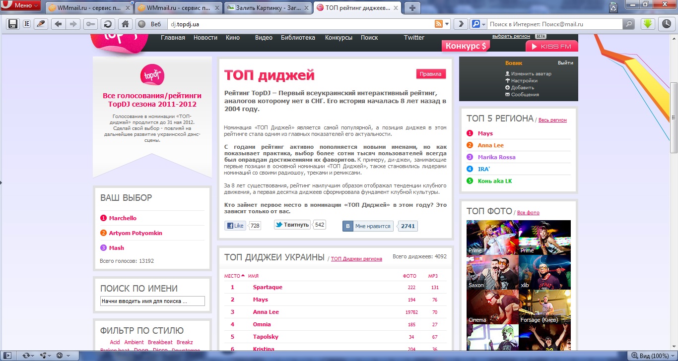The width and height of the screenshot is (678, 361).
Task: Open the Forsage (Киев) photo thumbnail
Action: [544, 307]
